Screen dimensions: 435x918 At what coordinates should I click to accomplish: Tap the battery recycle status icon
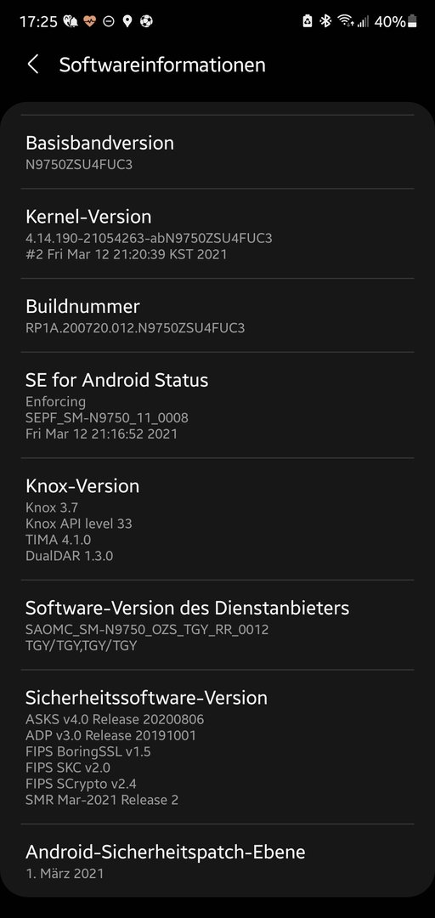coord(308,21)
